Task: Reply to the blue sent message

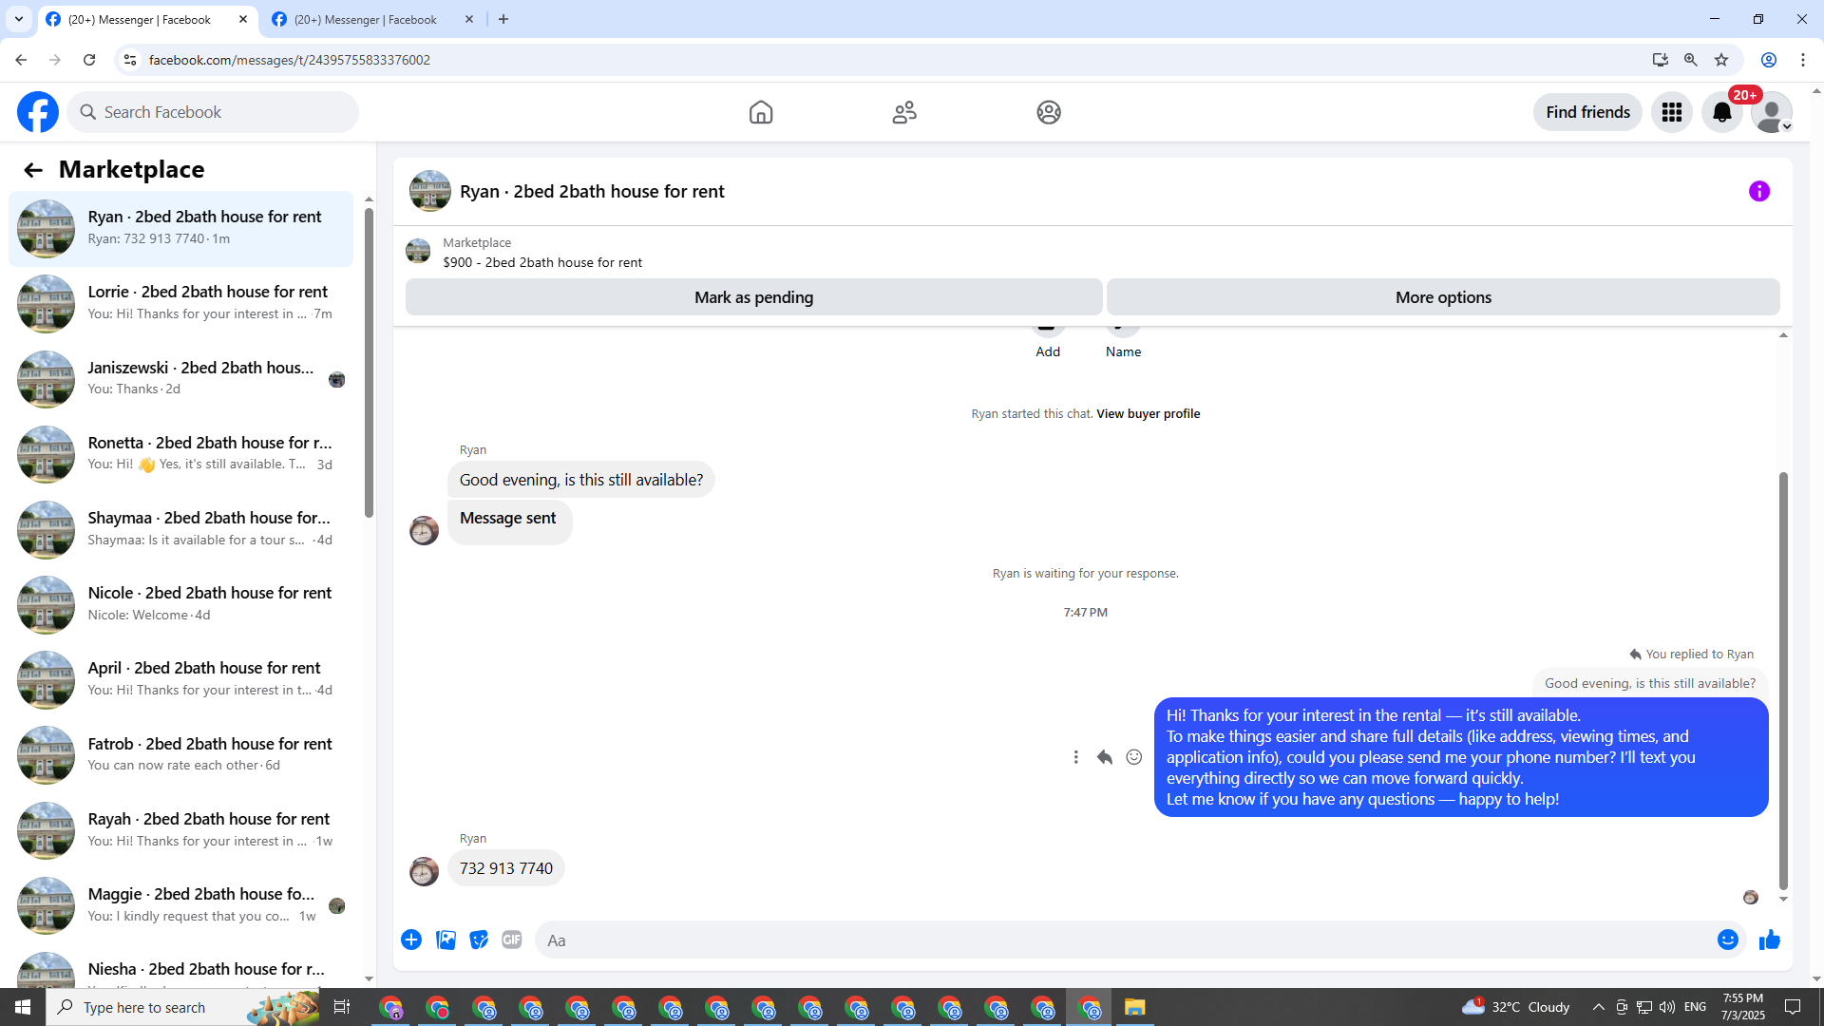Action: (x=1104, y=757)
